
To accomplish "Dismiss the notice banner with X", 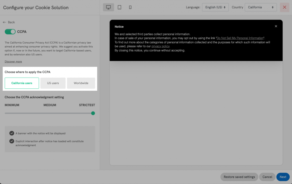I will [x=276, y=26].
